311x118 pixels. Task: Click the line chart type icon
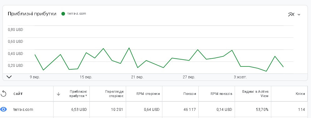click(291, 14)
